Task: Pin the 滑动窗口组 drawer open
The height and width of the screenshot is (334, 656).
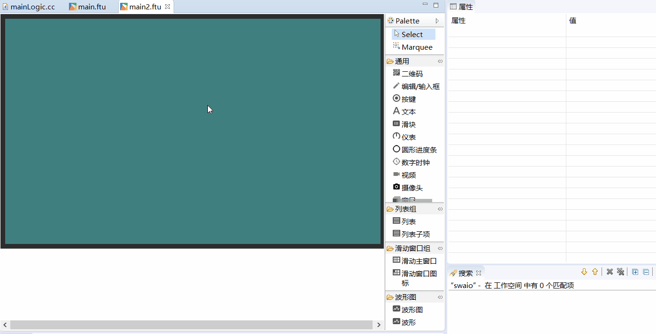Action: coord(440,248)
